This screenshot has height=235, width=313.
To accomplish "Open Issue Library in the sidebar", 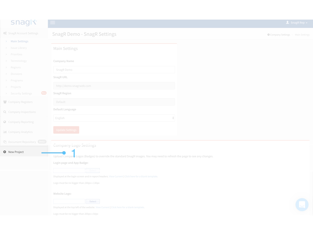I will pyautogui.click(x=19, y=48).
